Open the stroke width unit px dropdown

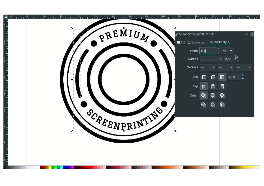click(x=227, y=51)
